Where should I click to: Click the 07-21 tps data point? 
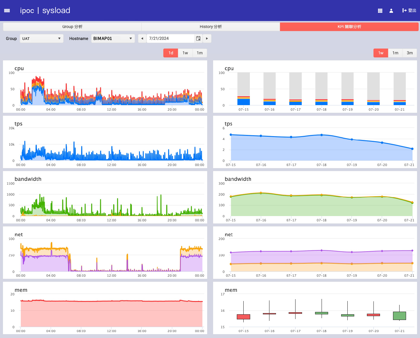pos(412,149)
